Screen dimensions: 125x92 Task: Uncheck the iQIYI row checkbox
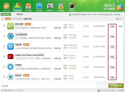4,26
